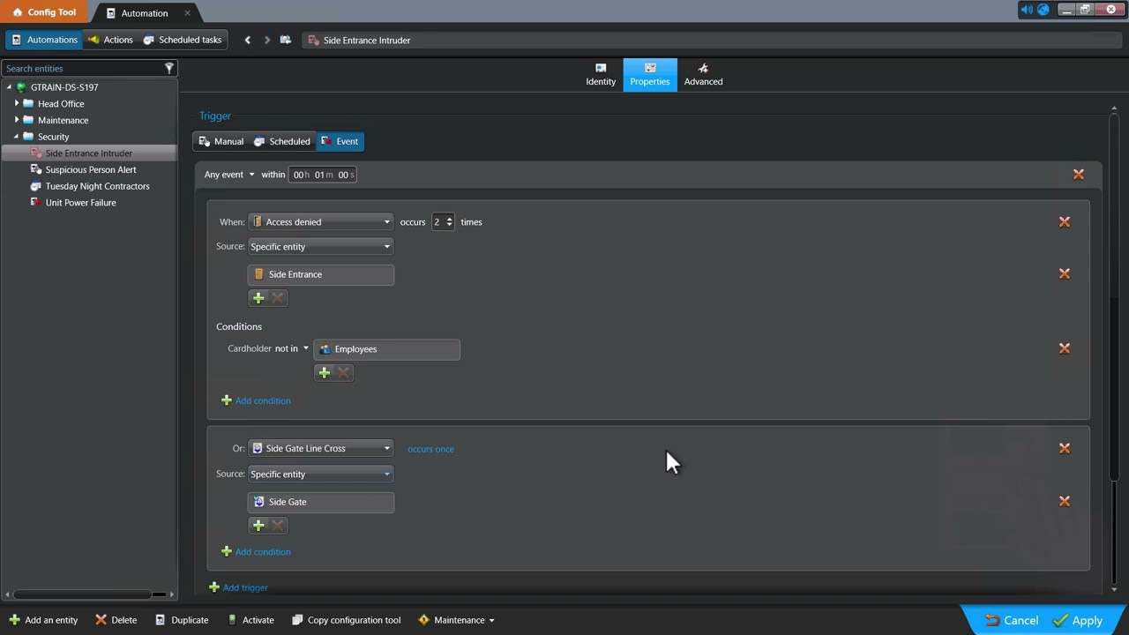This screenshot has height=635, width=1129.
Task: Click the Search entities field
Action: pyautogui.click(x=82, y=68)
